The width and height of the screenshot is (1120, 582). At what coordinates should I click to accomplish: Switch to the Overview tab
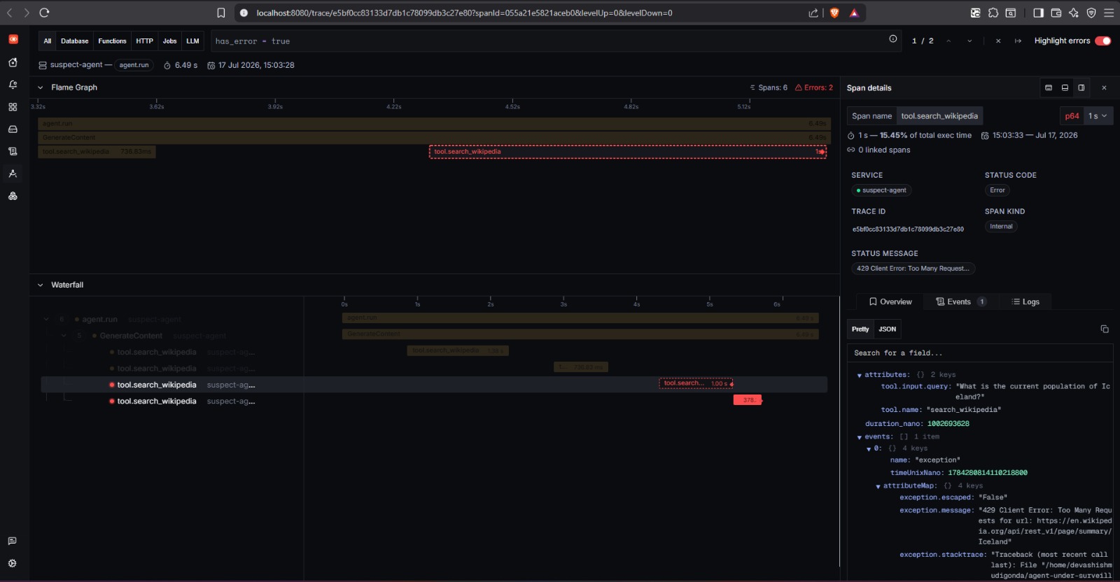(x=890, y=301)
